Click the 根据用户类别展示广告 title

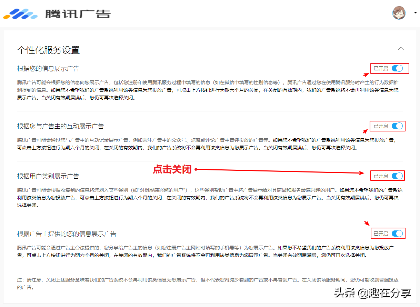point(48,176)
